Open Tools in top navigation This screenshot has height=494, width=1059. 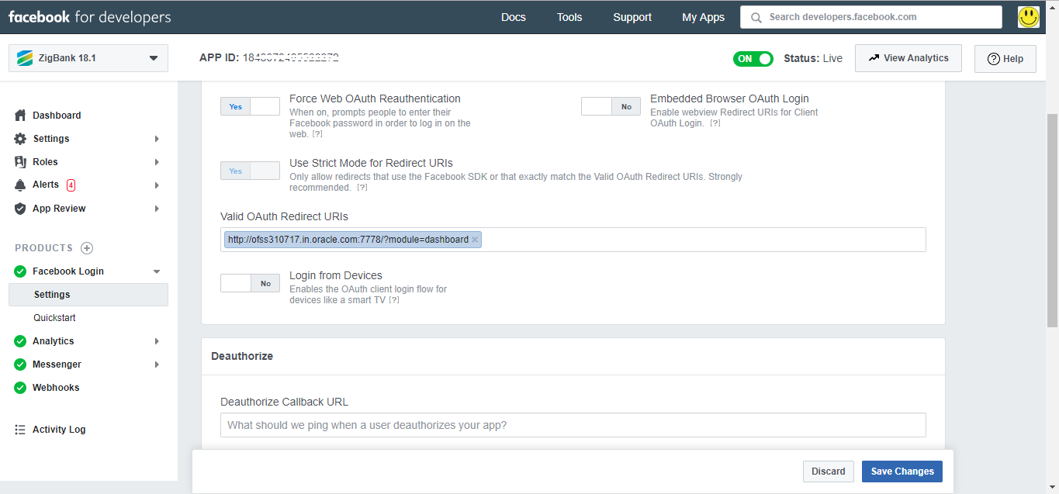pyautogui.click(x=569, y=17)
